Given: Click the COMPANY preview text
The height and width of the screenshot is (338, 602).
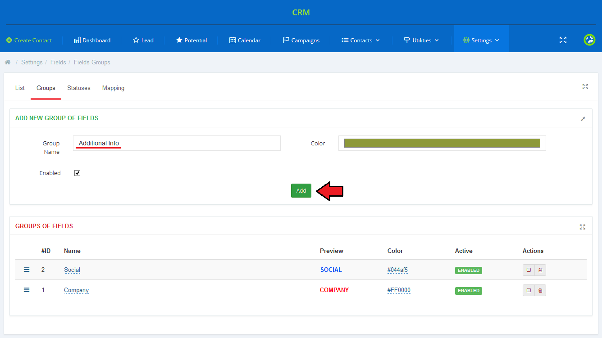Looking at the screenshot, I should coord(334,290).
